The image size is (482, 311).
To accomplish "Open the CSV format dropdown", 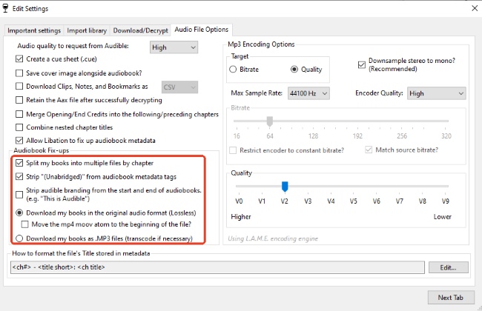I will [x=179, y=87].
